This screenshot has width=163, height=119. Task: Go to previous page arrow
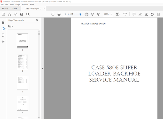53,14
